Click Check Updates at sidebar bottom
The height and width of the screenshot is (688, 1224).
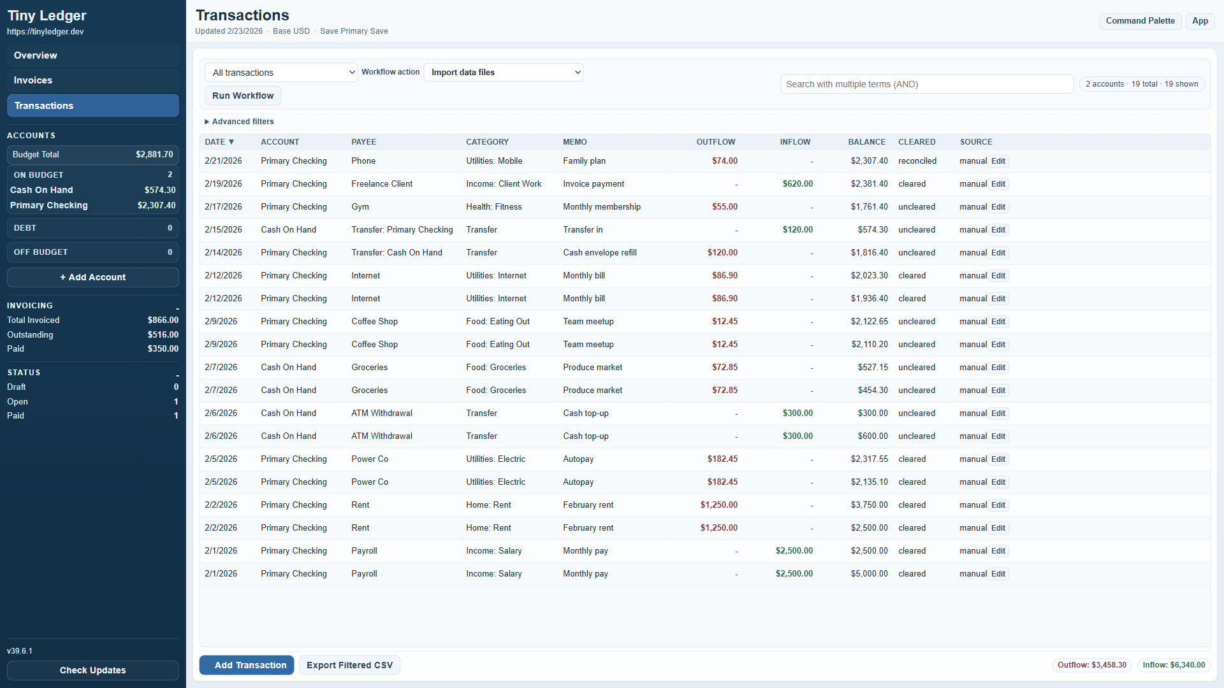pyautogui.click(x=92, y=670)
